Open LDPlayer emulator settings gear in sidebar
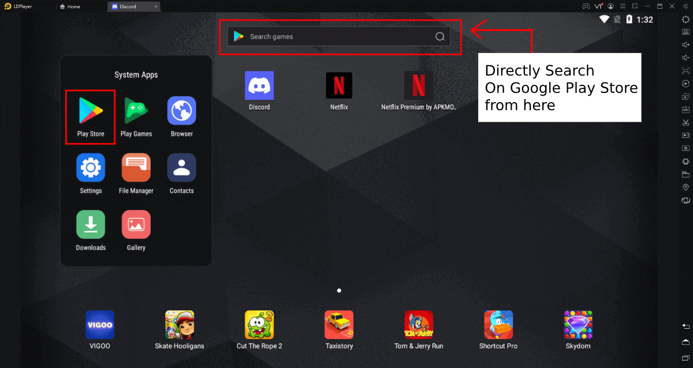 click(x=685, y=19)
